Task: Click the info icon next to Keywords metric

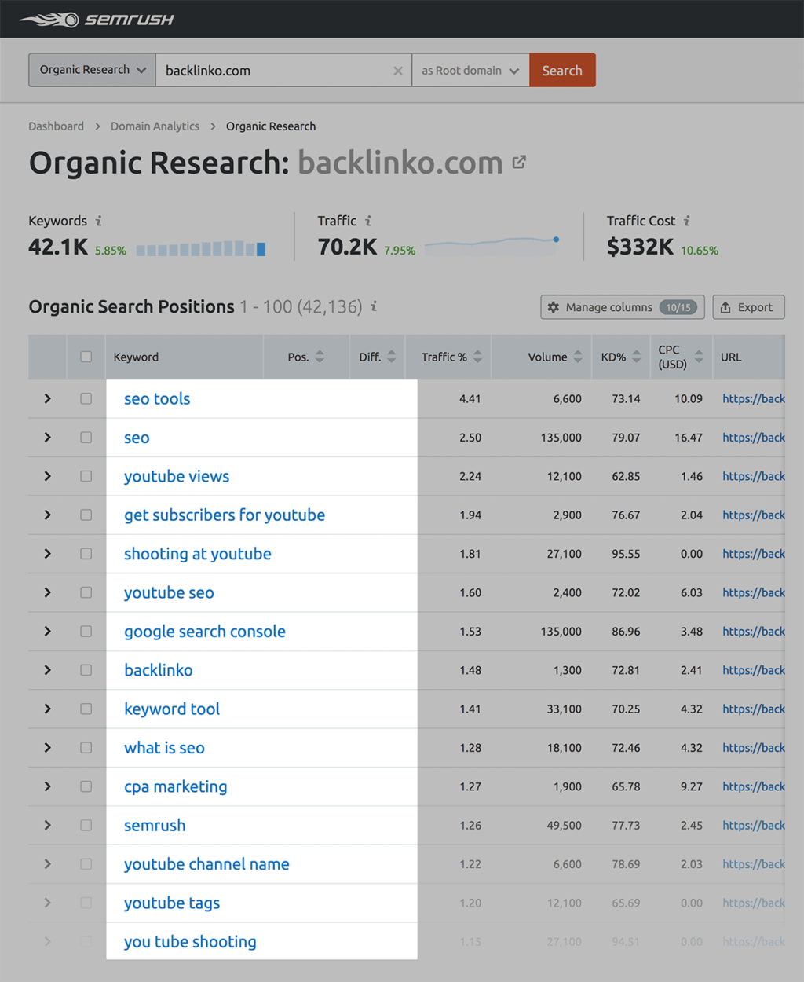Action: 98,221
